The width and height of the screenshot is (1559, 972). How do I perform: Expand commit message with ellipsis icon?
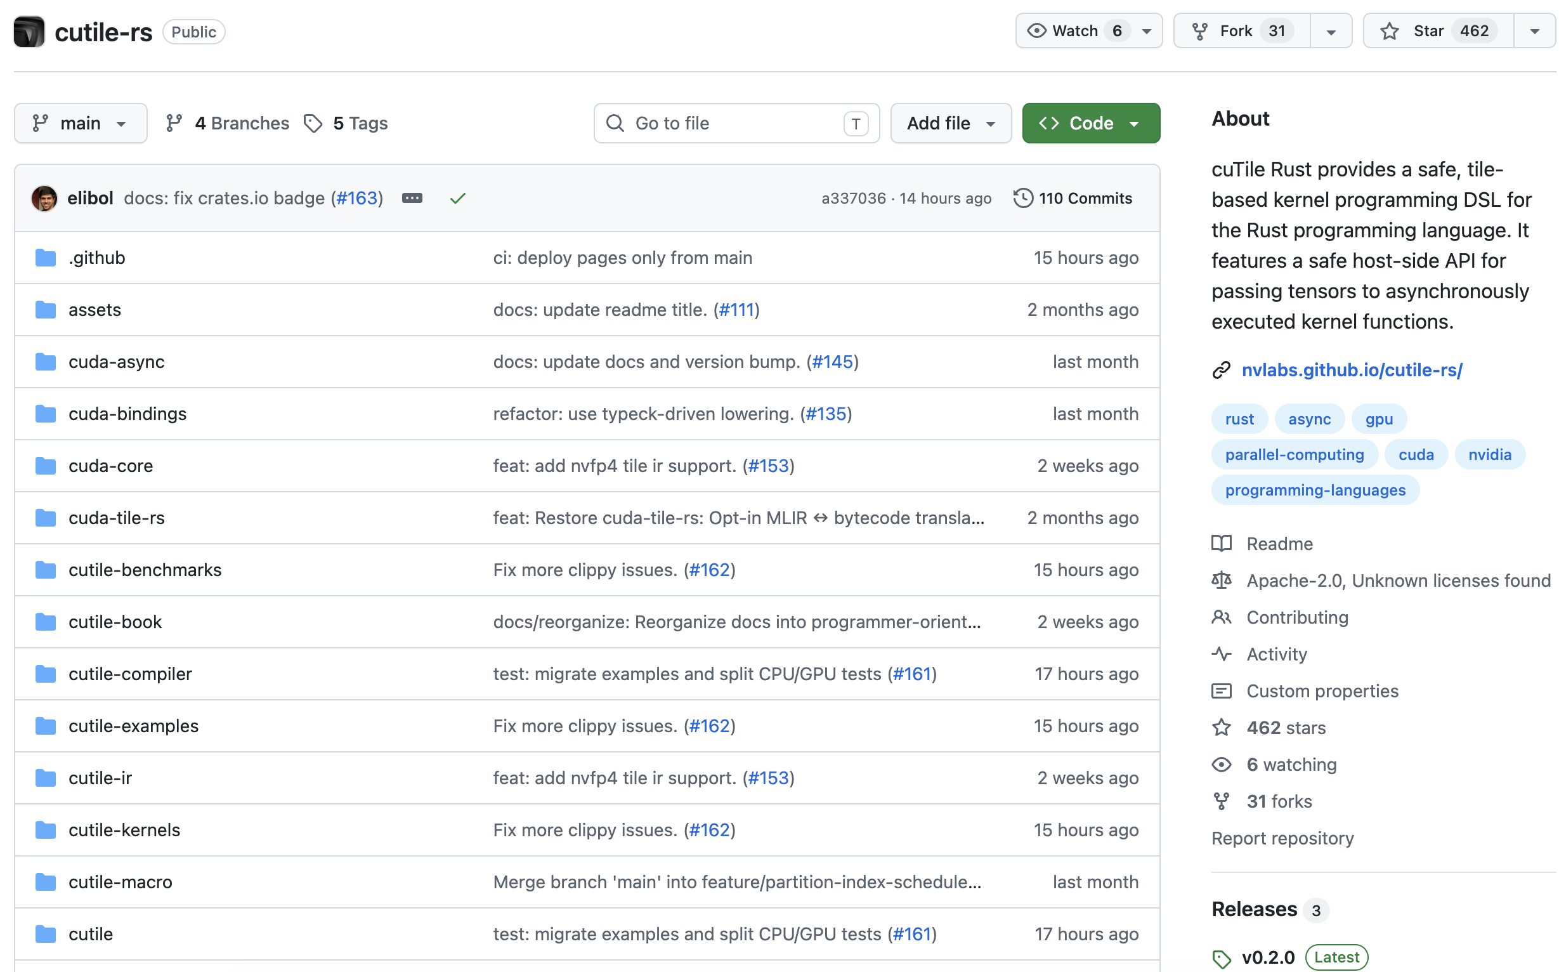412,198
